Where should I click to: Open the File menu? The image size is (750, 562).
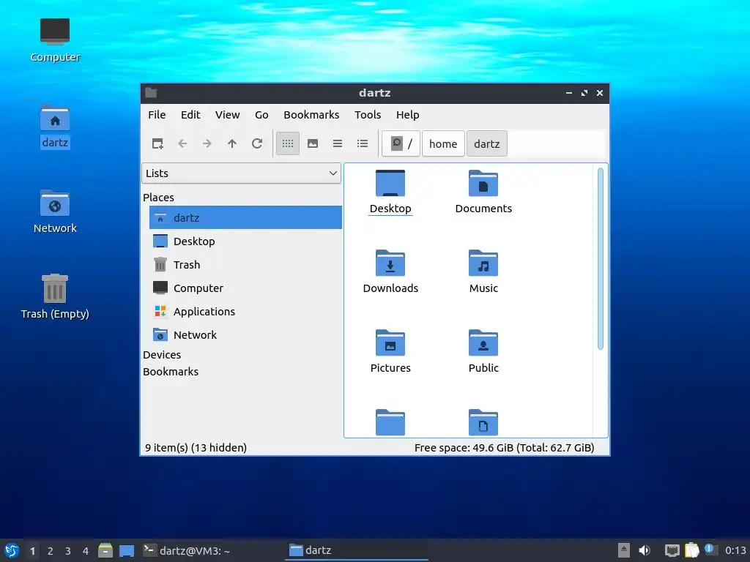coord(157,115)
